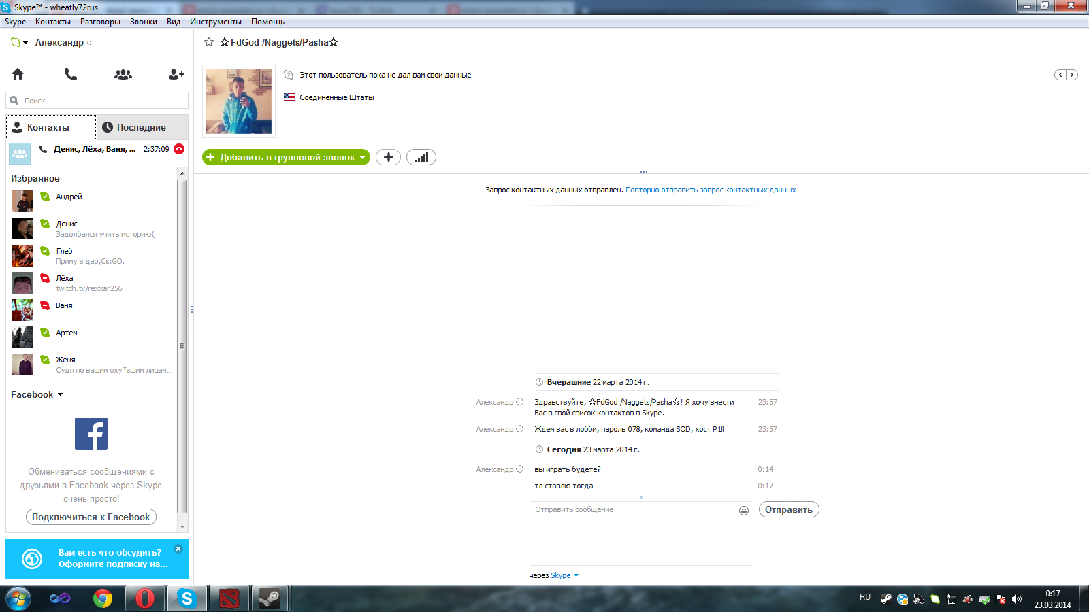The width and height of the screenshot is (1089, 612).
Task: Click the RU language indicator
Action: pos(865,597)
